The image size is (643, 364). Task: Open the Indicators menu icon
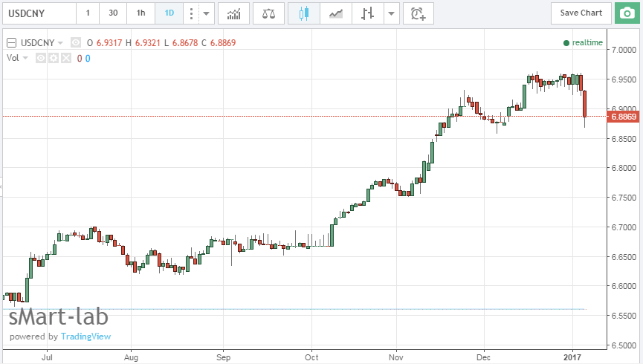click(233, 13)
